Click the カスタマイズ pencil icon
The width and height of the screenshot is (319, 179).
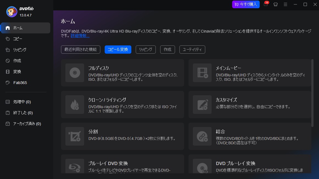[x=202, y=105]
